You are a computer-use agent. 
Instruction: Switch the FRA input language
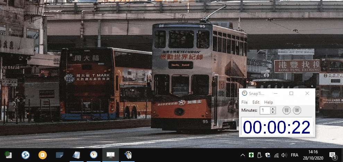click(294, 155)
